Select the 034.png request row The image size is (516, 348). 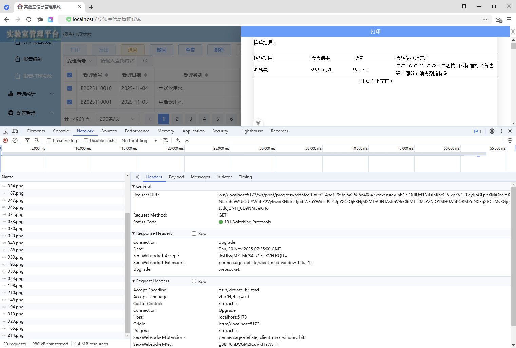click(62, 186)
